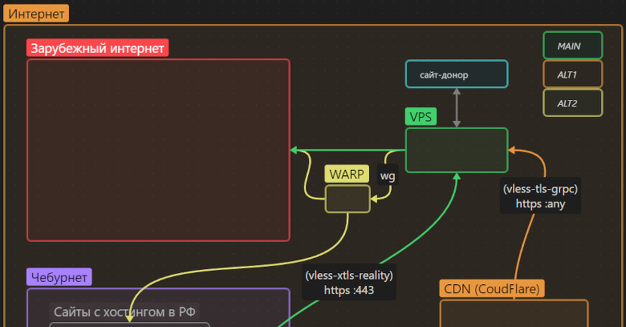Select the VPS title label
Image resolution: width=626 pixels, height=327 pixels.
(420, 116)
